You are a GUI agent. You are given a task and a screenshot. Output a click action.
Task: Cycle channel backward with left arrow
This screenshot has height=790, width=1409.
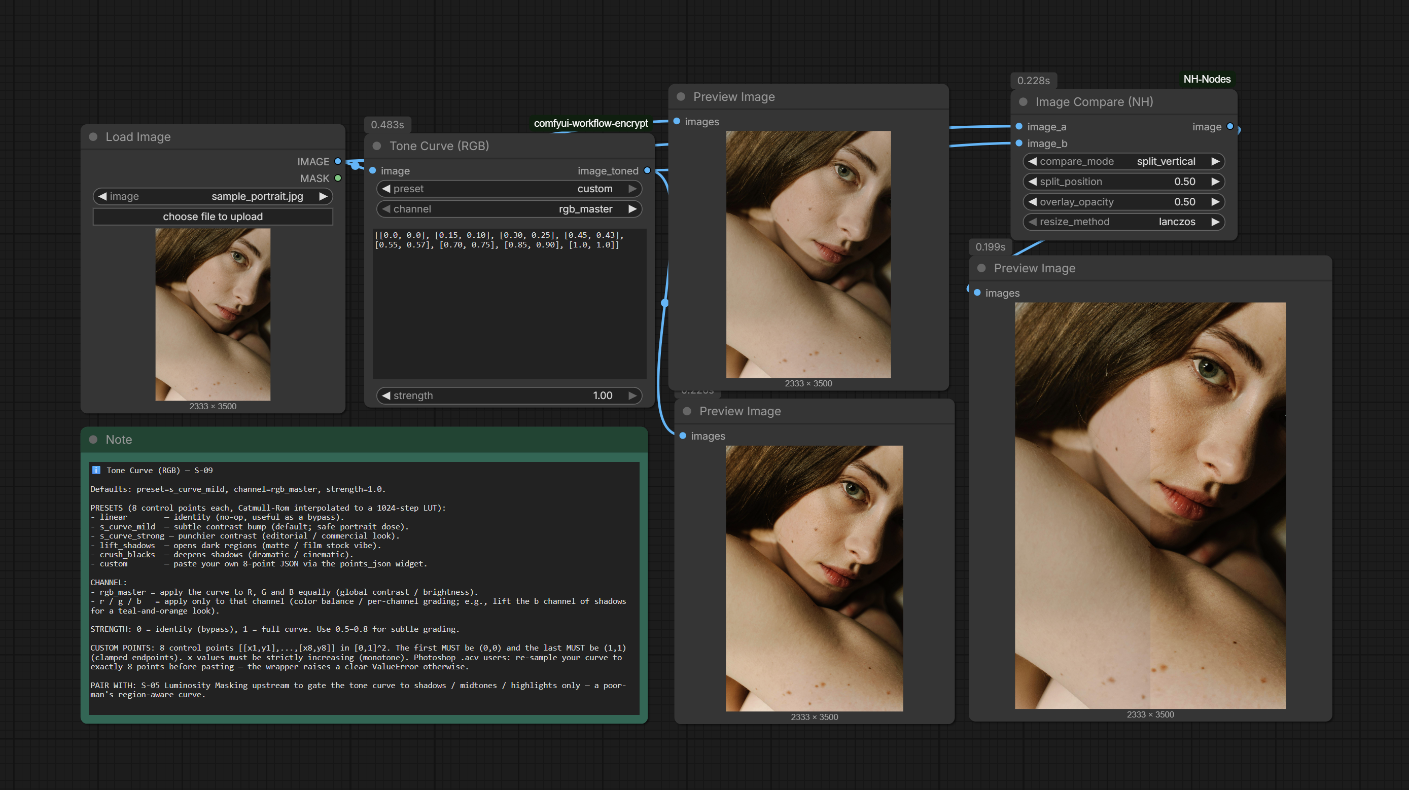[386, 209]
